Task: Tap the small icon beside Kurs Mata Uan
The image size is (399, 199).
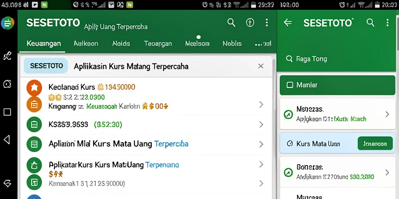Action: click(x=290, y=144)
